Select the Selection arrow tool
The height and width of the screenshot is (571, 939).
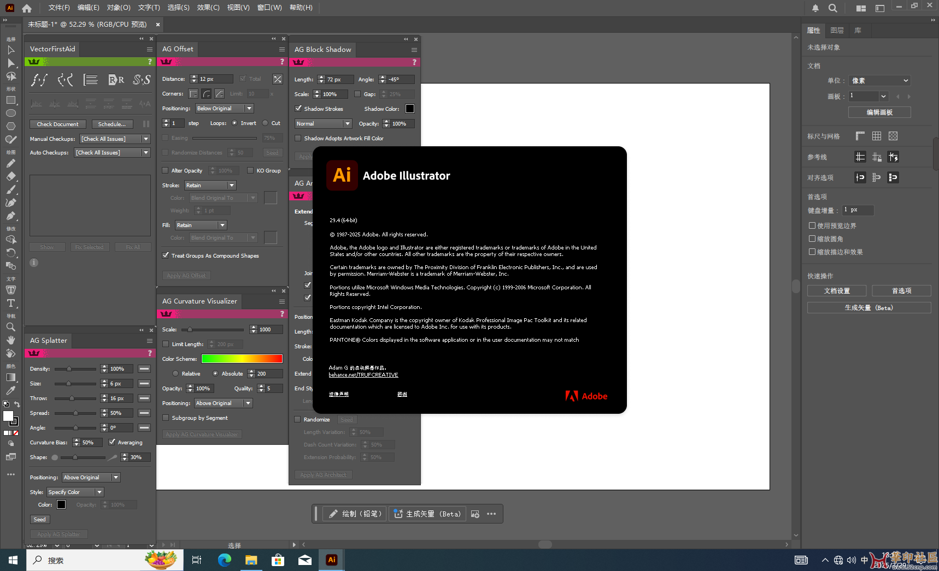[10, 50]
